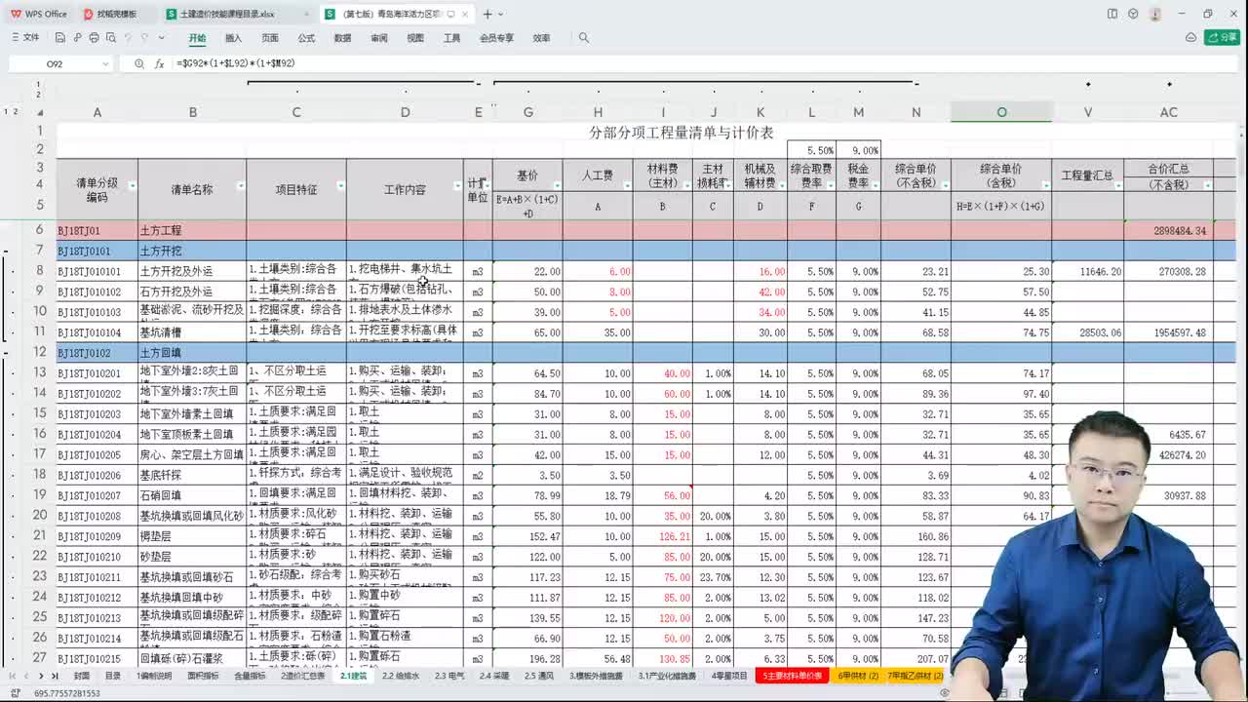Viewport: 1248px width, 702px height.
Task: Switch to the 页面 ribbon tab
Action: pyautogui.click(x=270, y=38)
